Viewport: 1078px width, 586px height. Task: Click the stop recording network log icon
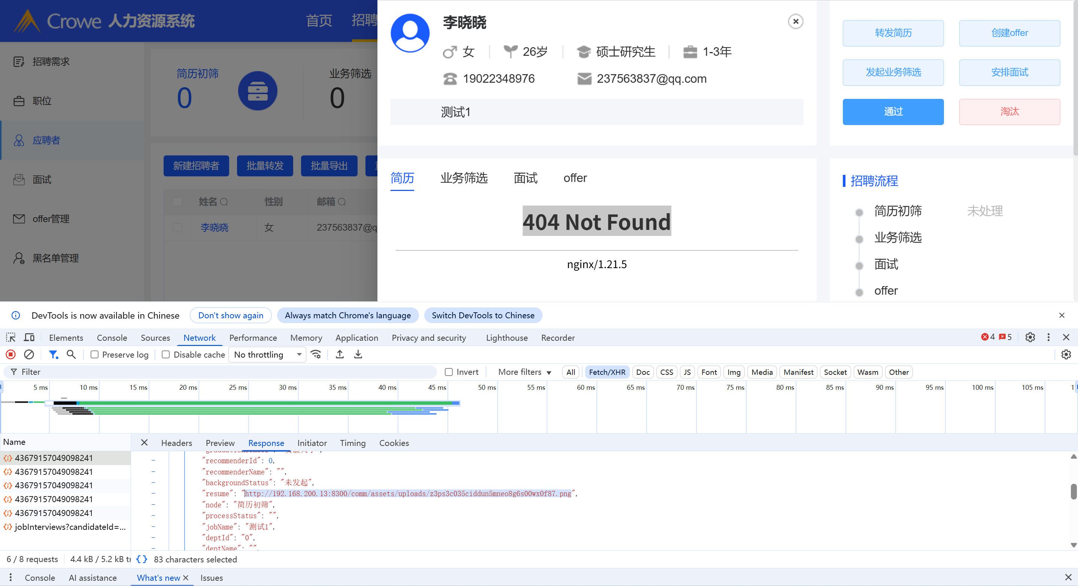tap(11, 355)
